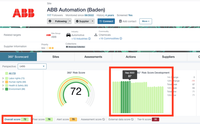Click the ABB company logo
Screen dimensions: 200x124
[x=24, y=13]
